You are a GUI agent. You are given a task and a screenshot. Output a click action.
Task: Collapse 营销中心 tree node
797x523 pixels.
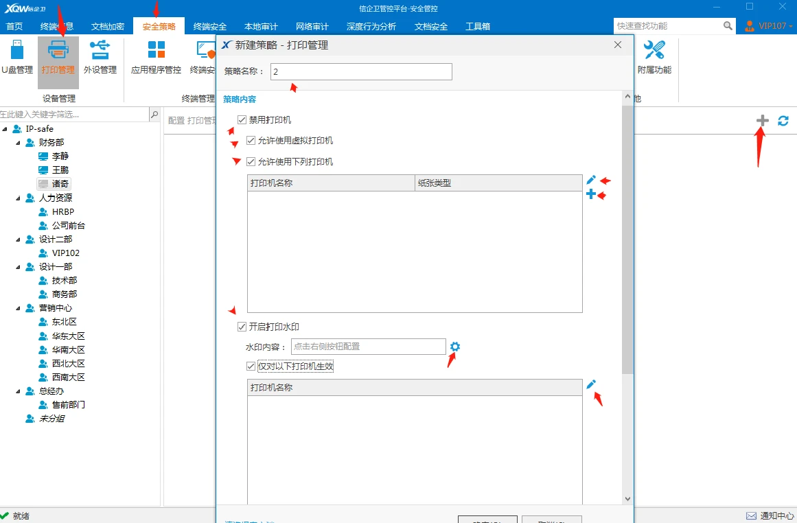[x=18, y=308]
